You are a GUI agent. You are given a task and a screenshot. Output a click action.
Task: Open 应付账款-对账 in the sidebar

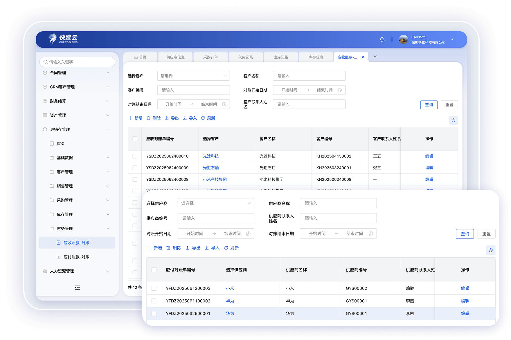(x=76, y=257)
